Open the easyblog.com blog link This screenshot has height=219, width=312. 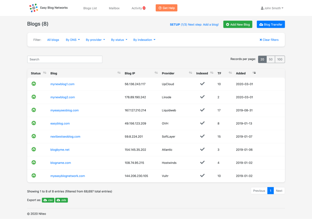(x=60, y=123)
